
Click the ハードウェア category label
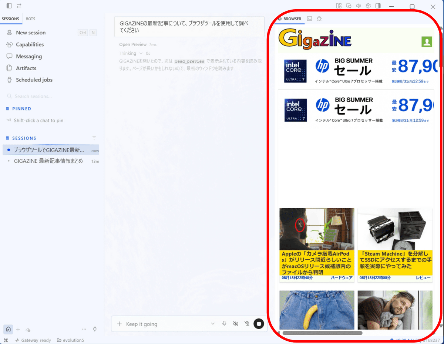342,278
